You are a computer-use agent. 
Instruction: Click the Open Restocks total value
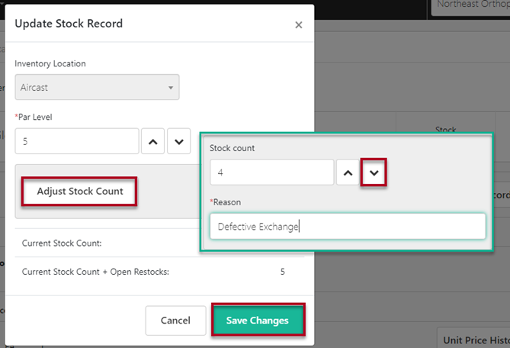[282, 271]
